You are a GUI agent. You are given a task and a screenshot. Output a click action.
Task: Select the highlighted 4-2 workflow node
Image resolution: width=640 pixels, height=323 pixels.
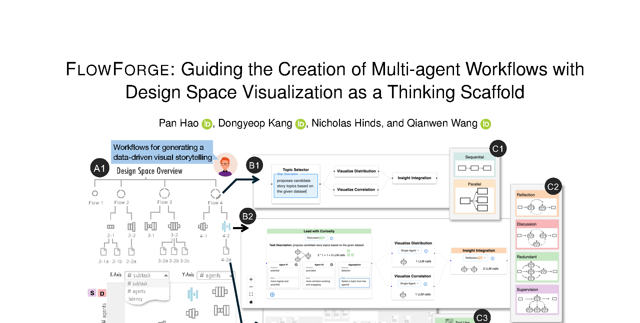tap(226, 227)
